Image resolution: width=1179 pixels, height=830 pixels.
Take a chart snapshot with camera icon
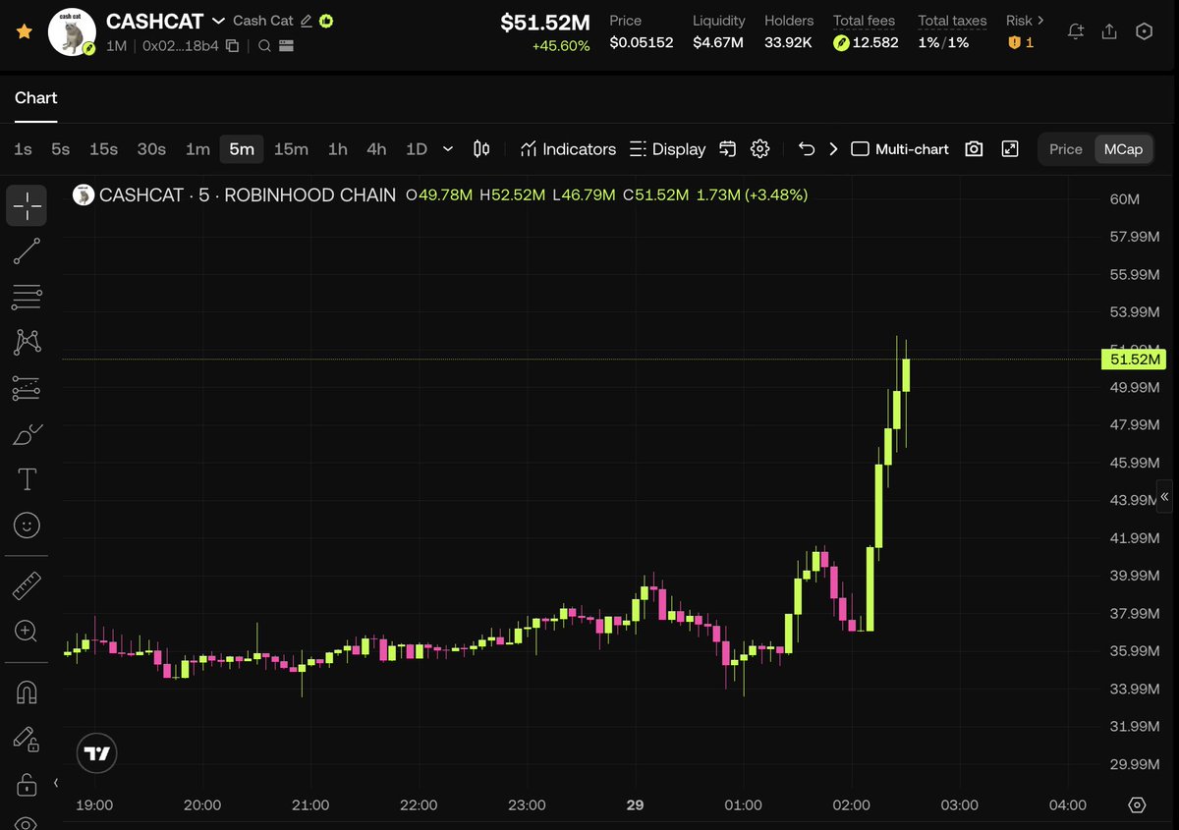coord(974,149)
